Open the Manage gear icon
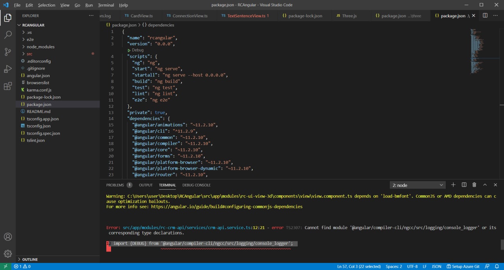The height and width of the screenshot is (270, 504). tap(7, 254)
